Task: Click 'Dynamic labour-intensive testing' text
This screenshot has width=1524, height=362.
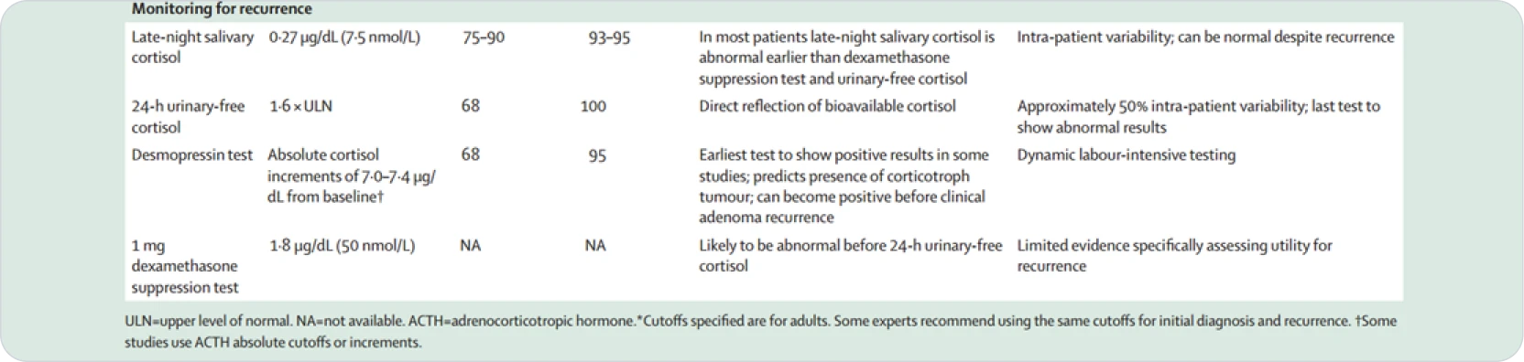Action: click(1126, 154)
